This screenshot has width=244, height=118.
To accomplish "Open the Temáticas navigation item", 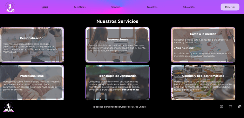I will click(80, 7).
